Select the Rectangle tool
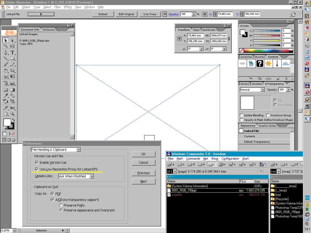Image resolution: width=311 pixels, height=233 pixels. 12,59
